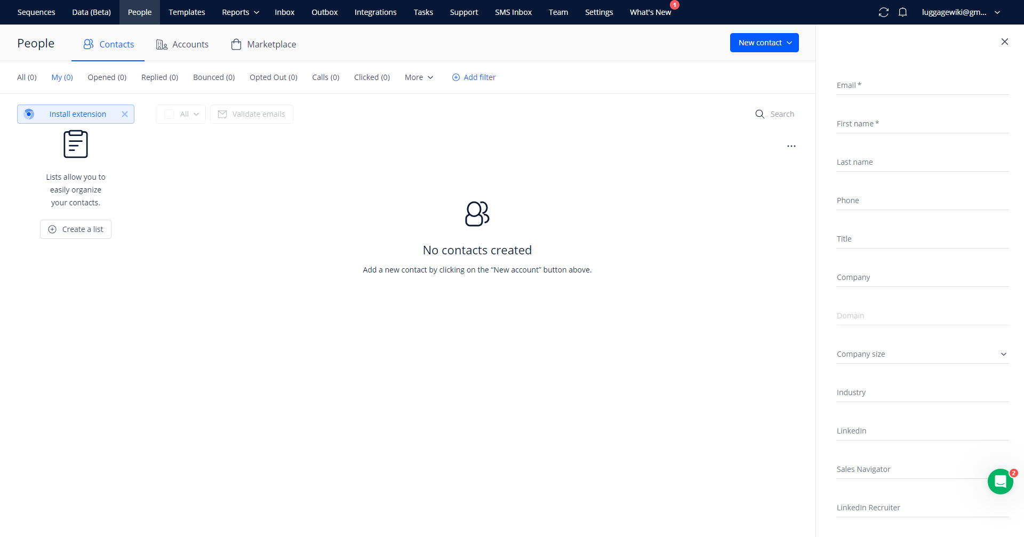Click the search magnifier icon

point(759,114)
